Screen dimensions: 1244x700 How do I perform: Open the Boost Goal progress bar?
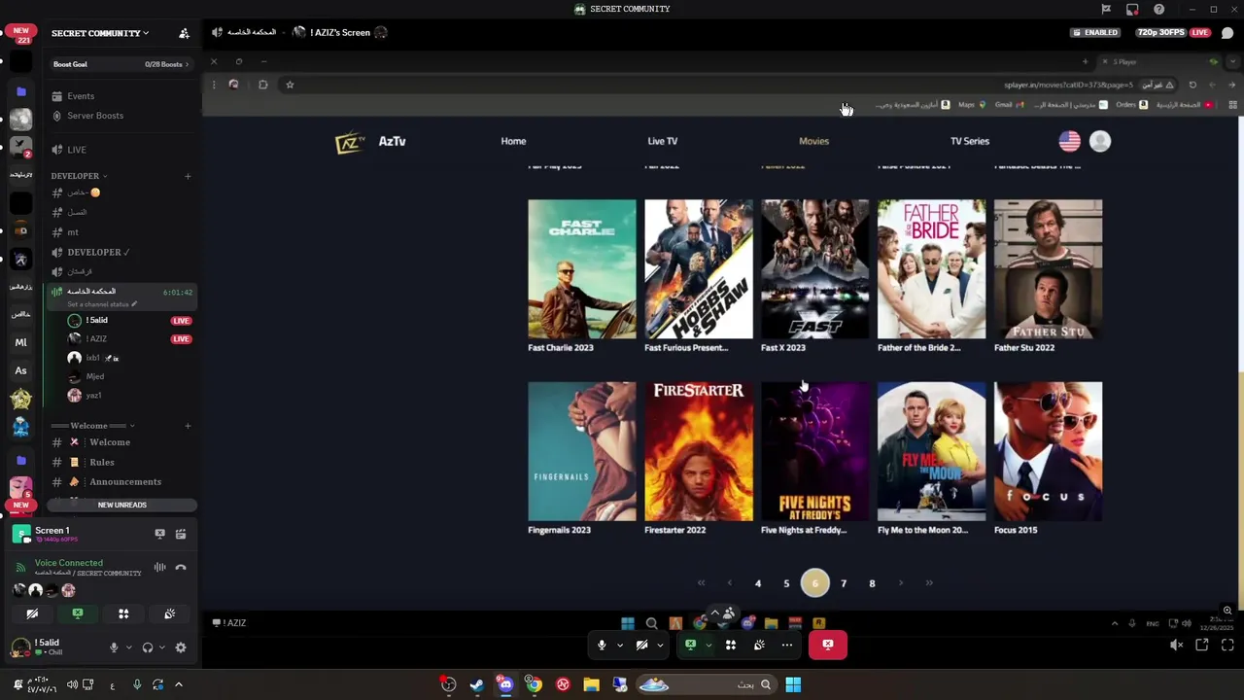coord(121,64)
